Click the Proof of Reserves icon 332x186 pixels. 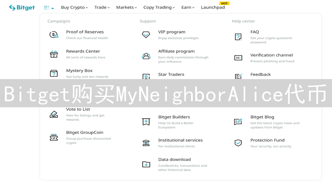(x=54, y=34)
